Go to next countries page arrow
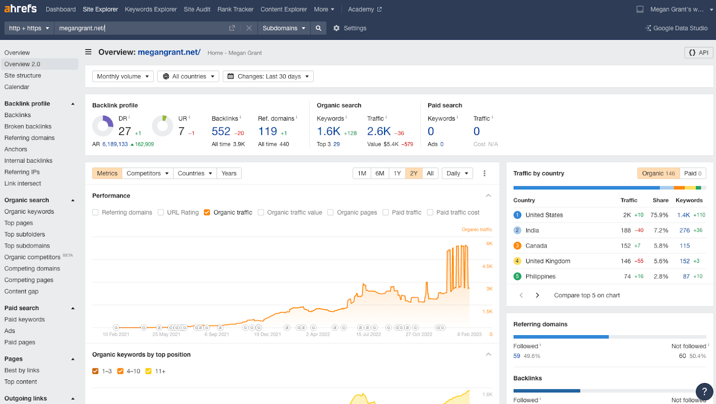716x404 pixels. coord(537,295)
